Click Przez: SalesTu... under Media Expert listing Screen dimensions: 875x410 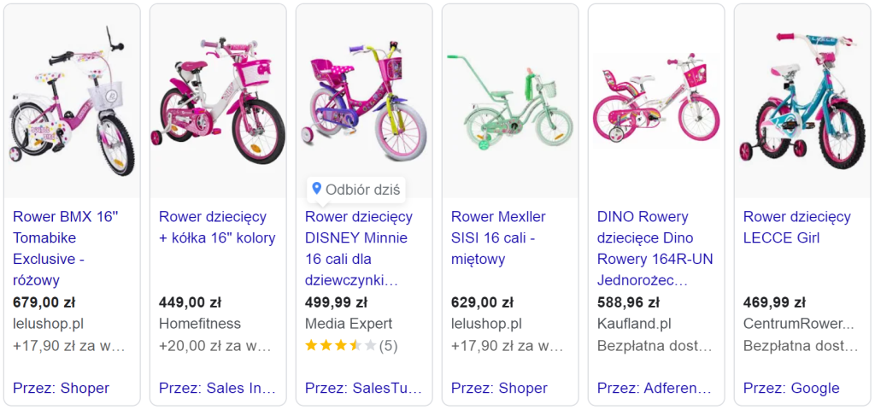click(363, 388)
